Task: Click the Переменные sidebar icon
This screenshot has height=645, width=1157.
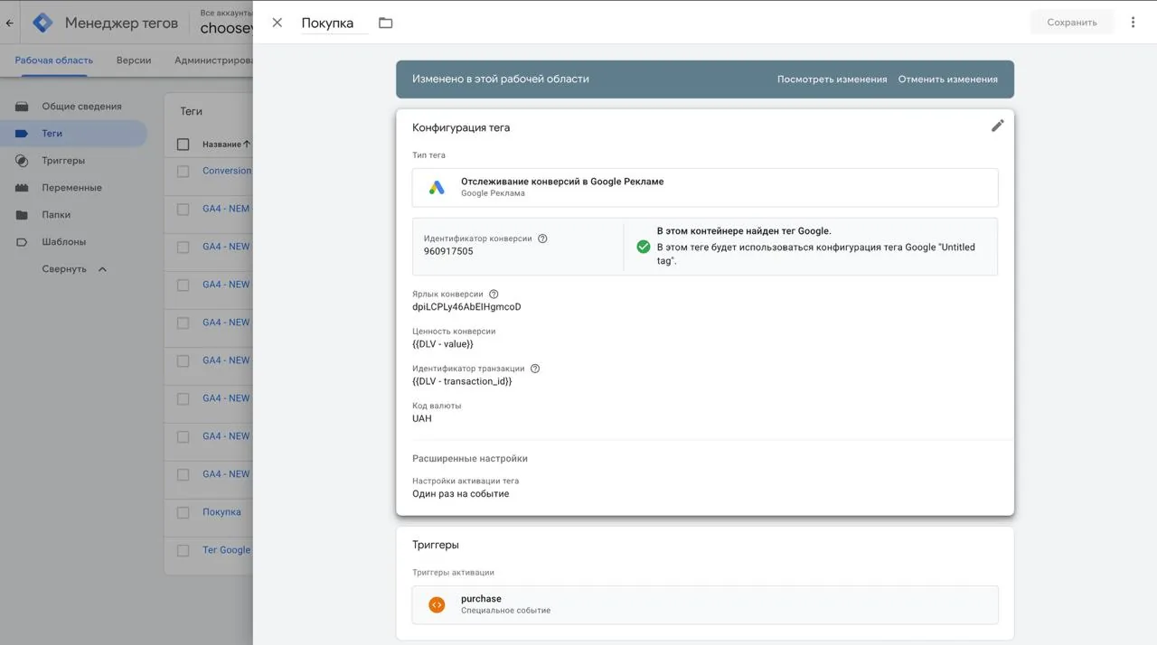Action: (22, 188)
